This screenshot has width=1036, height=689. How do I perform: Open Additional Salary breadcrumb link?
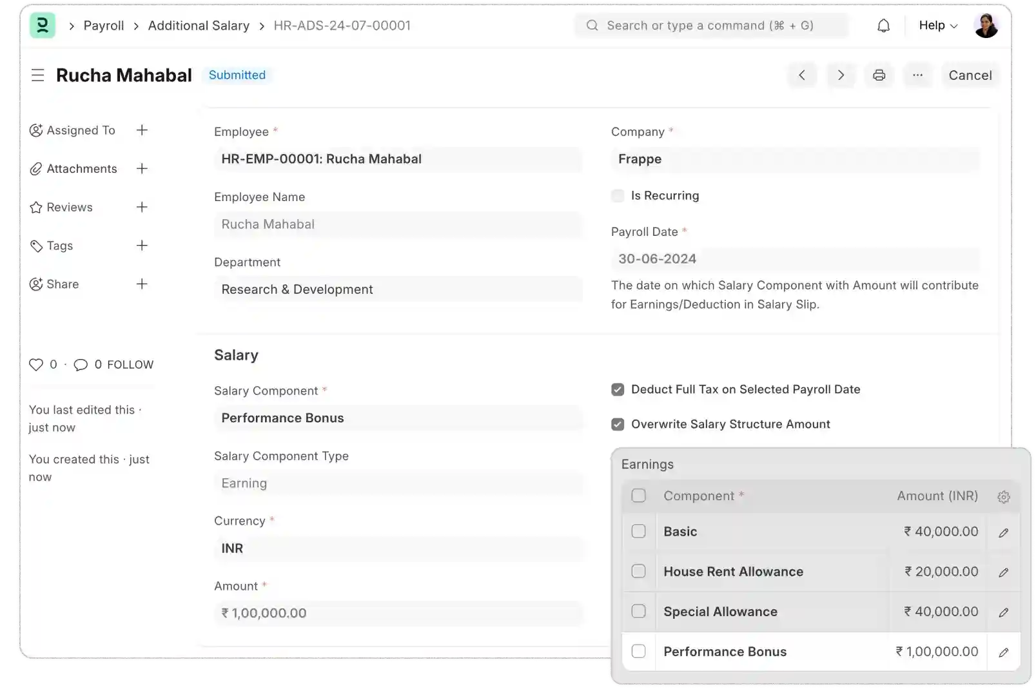199,26
